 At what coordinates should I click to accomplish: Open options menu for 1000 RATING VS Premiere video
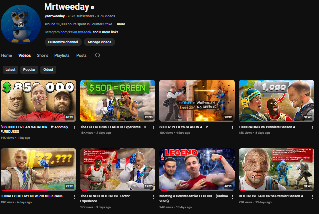(312, 128)
